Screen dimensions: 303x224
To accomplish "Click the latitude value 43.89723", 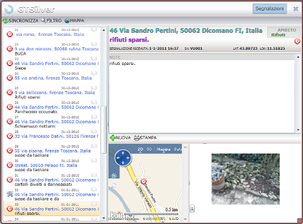I will tap(248, 49).
